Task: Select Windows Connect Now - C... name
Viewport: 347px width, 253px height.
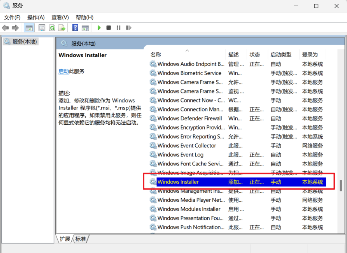Action: point(191,100)
